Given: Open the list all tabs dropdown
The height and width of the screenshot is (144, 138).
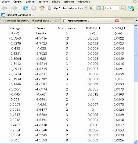Looking at the screenshot, I should (136, 21).
